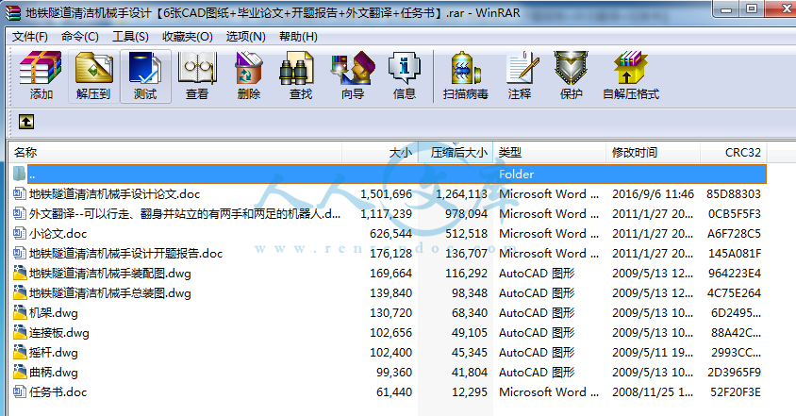Click the icon of 地铁隧道清洁机械手总装图.dwg

point(19,292)
